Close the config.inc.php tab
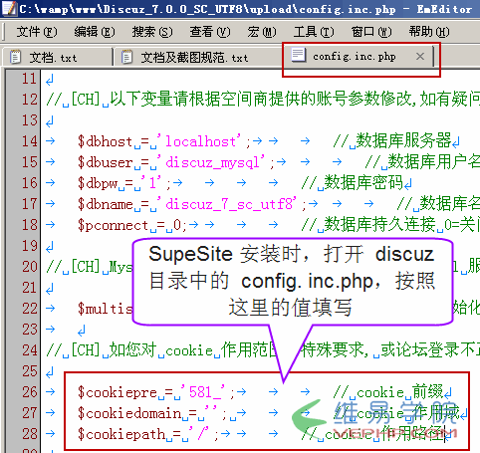The width and height of the screenshot is (480, 453). pyautogui.click(x=420, y=56)
